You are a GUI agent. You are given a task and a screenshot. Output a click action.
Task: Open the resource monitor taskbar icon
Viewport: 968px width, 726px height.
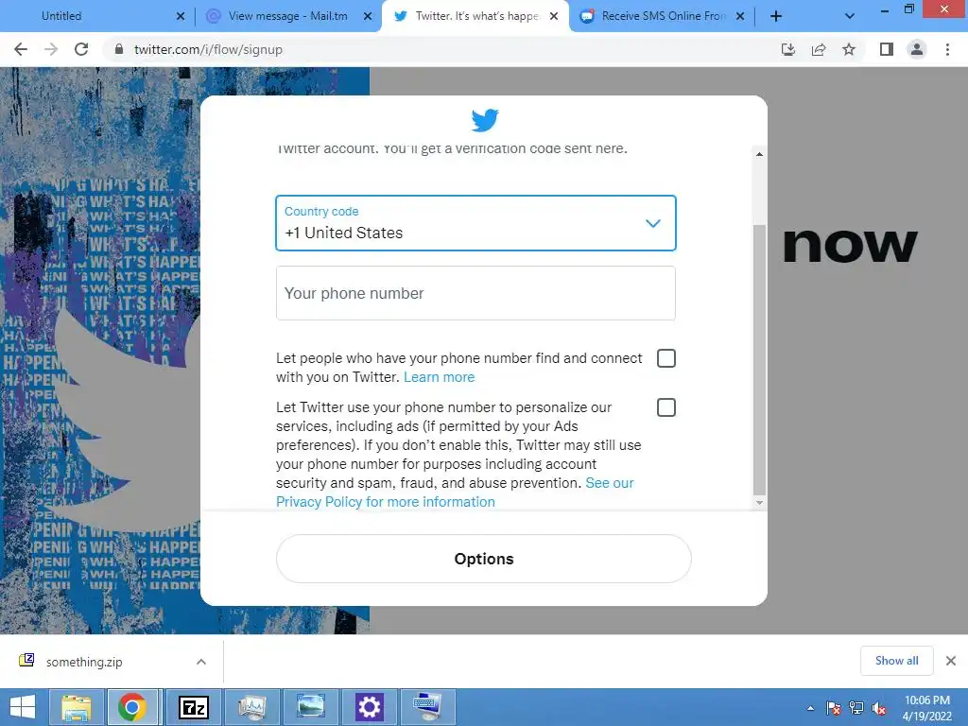[251, 707]
